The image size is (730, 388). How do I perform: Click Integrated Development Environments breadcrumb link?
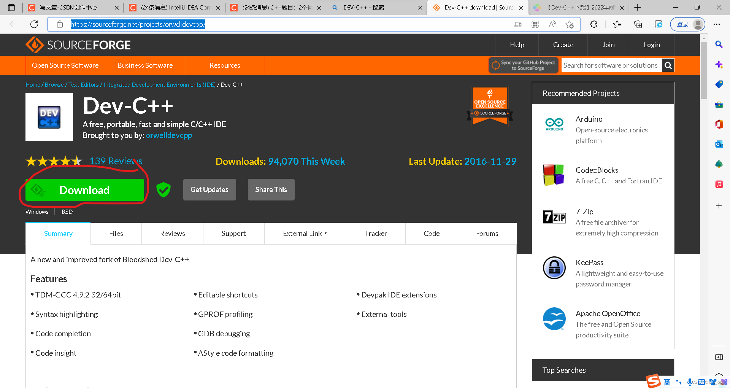[x=160, y=85]
